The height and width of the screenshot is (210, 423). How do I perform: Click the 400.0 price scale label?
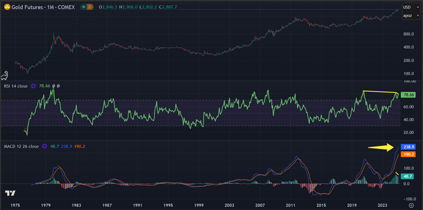click(x=408, y=48)
